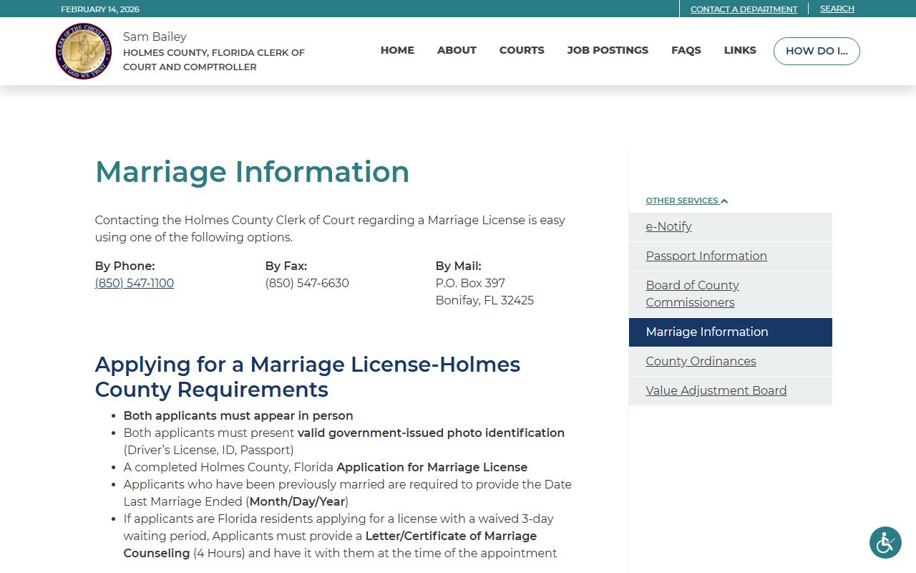Click the February 14, 2026 date text

tap(100, 9)
